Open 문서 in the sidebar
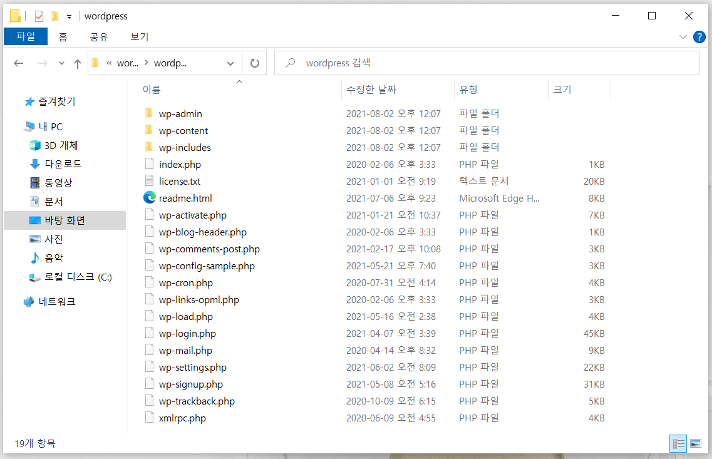The image size is (712, 459). (54, 202)
